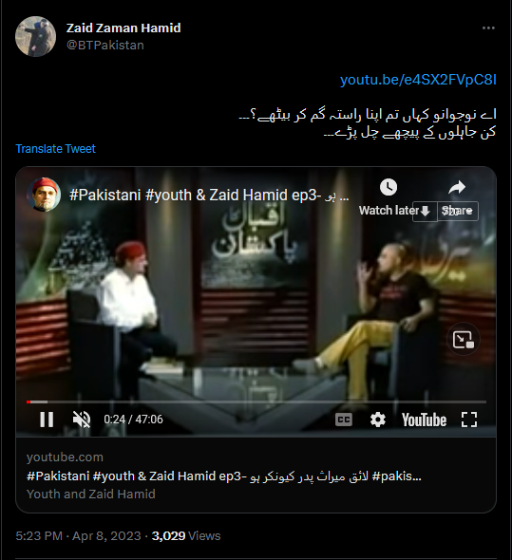
Task: Seek along the video progress bar
Action: [256, 402]
